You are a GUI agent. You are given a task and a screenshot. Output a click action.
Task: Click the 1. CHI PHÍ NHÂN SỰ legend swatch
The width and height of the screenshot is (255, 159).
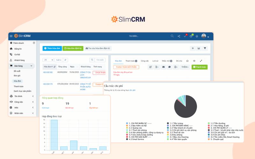pos(127,123)
